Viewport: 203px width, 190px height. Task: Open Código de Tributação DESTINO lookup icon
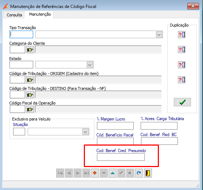pyautogui.click(x=30, y=95)
